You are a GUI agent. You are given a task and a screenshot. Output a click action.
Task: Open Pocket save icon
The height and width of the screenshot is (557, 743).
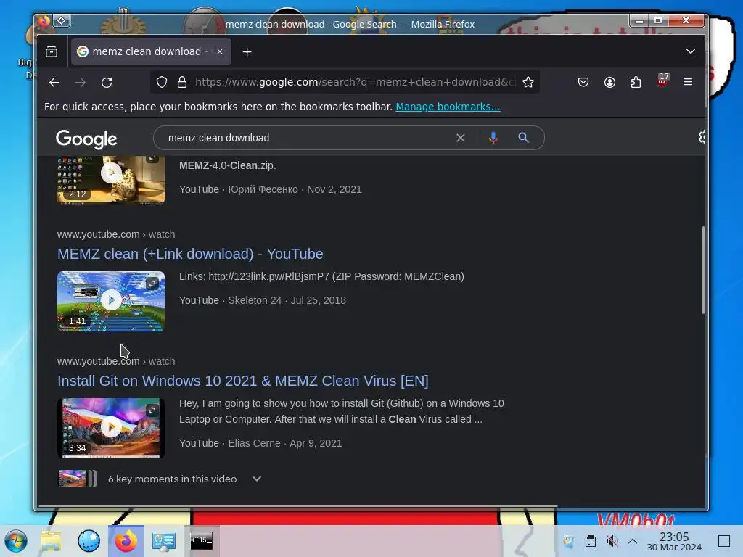pos(583,83)
